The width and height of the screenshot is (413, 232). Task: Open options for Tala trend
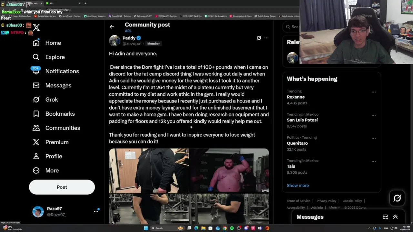pyautogui.click(x=374, y=161)
